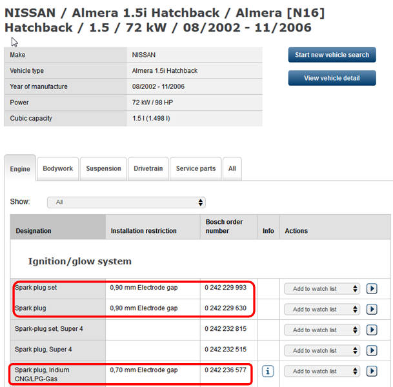This screenshot has width=393, height=387.
Task: Switch to the All tab
Action: (x=232, y=168)
